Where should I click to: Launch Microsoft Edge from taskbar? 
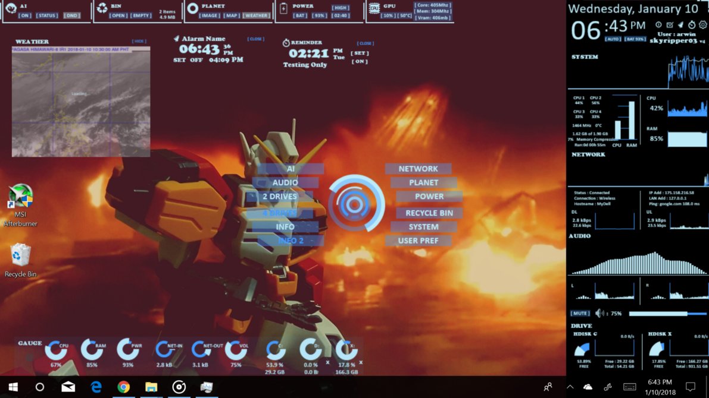click(96, 387)
